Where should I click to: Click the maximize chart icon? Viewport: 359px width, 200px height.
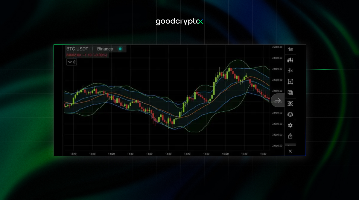pos(290,81)
